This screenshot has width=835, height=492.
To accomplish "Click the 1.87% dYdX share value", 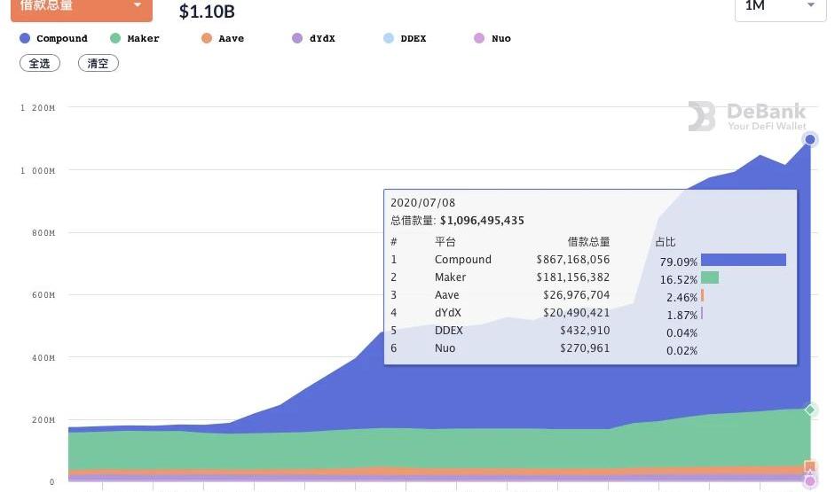I will point(681,315).
